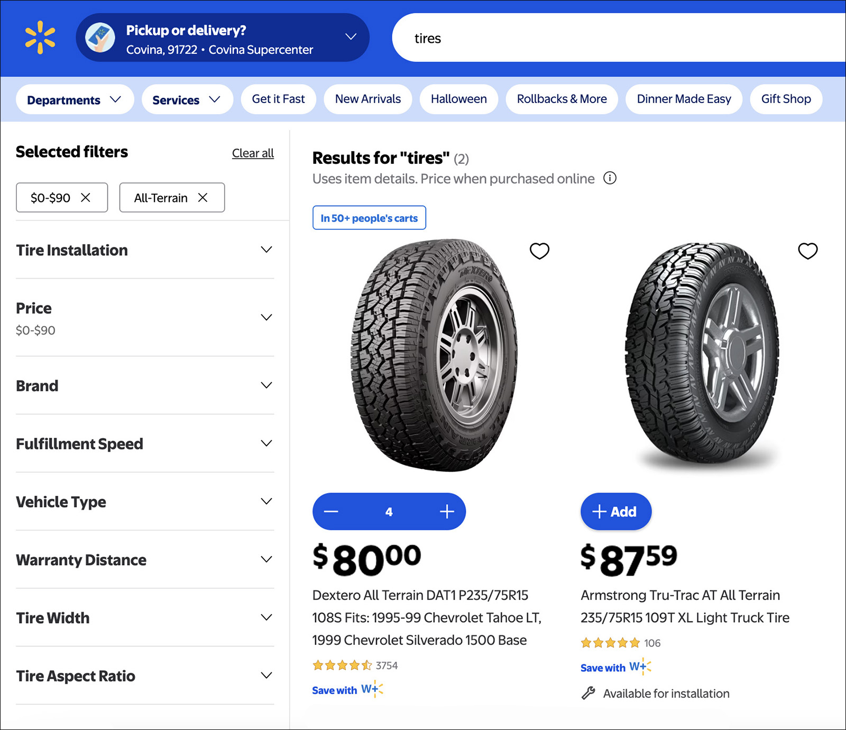
Task: Decrease Dextero tire quantity with minus icon
Action: 331,511
